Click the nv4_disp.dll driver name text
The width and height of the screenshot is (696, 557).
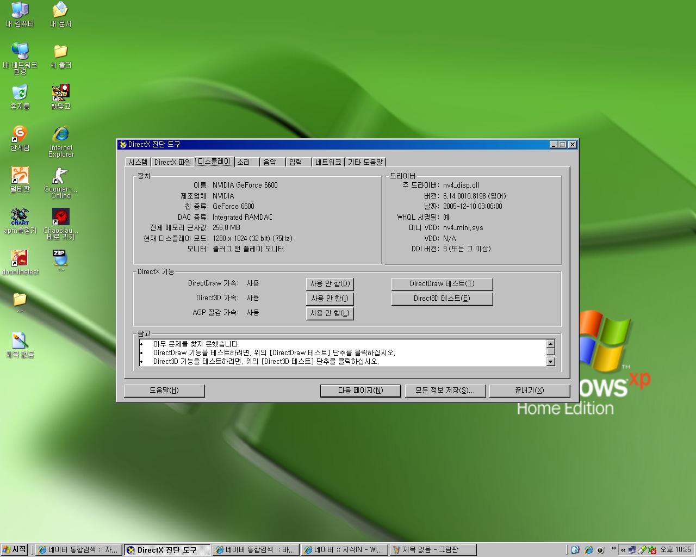pos(461,185)
